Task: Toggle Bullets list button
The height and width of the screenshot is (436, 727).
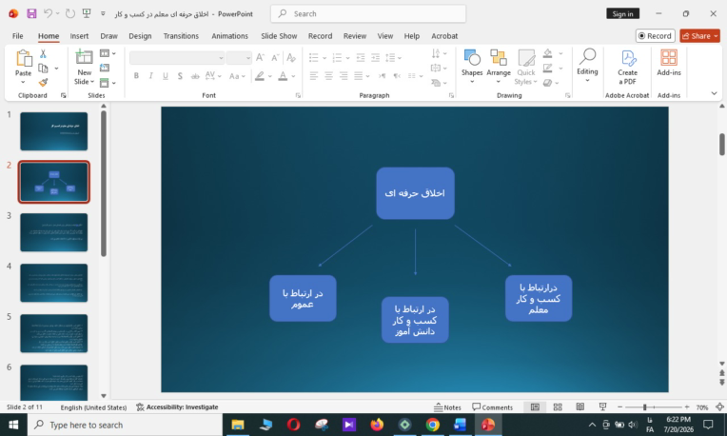Action: click(314, 57)
